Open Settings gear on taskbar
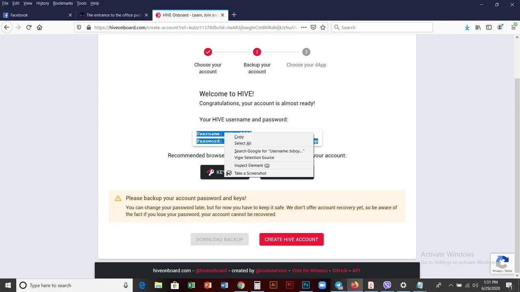 point(403,285)
